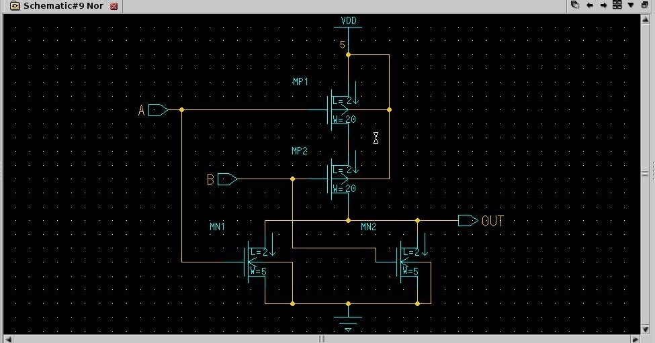This screenshot has height=343, width=655.
Task: Click W=20 on transistor MP2
Action: click(345, 189)
